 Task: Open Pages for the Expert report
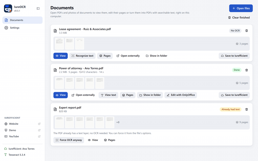110,140
